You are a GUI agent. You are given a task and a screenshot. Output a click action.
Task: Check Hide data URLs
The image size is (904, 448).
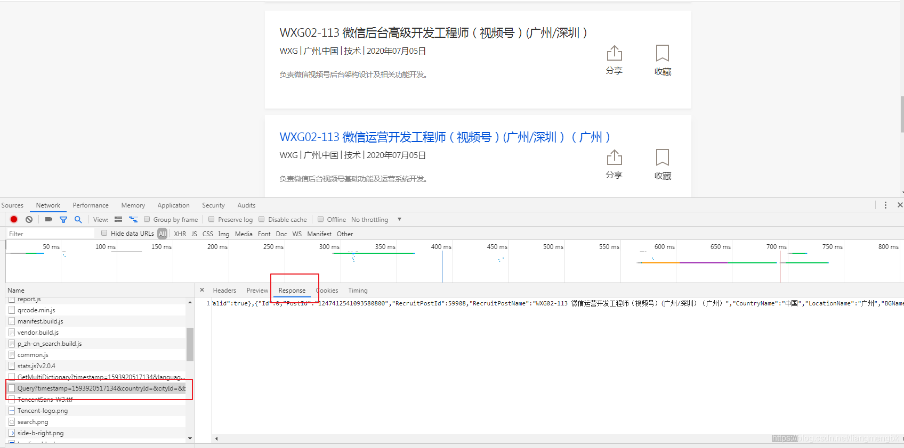click(x=104, y=233)
